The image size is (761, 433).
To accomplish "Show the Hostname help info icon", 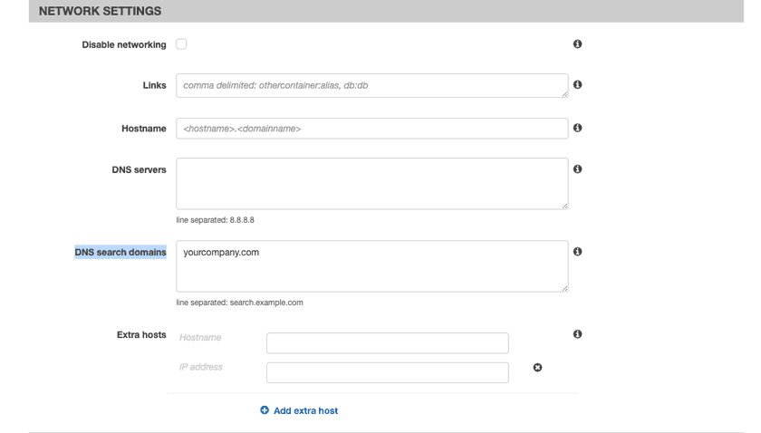I will (577, 129).
